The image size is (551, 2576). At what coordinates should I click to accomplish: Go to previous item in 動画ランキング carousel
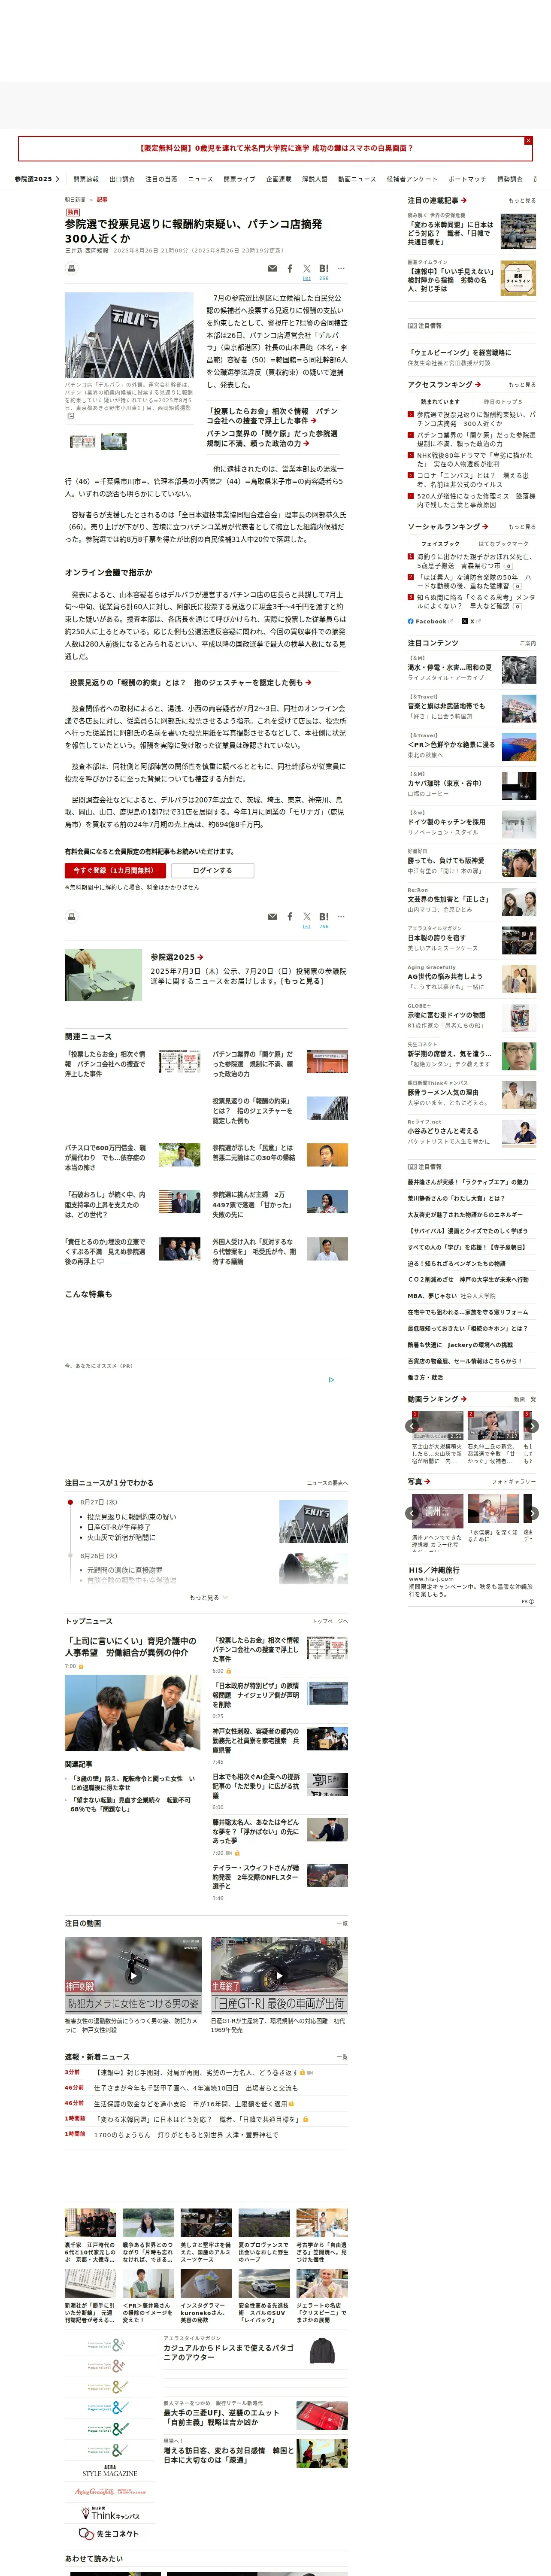[x=413, y=1426]
